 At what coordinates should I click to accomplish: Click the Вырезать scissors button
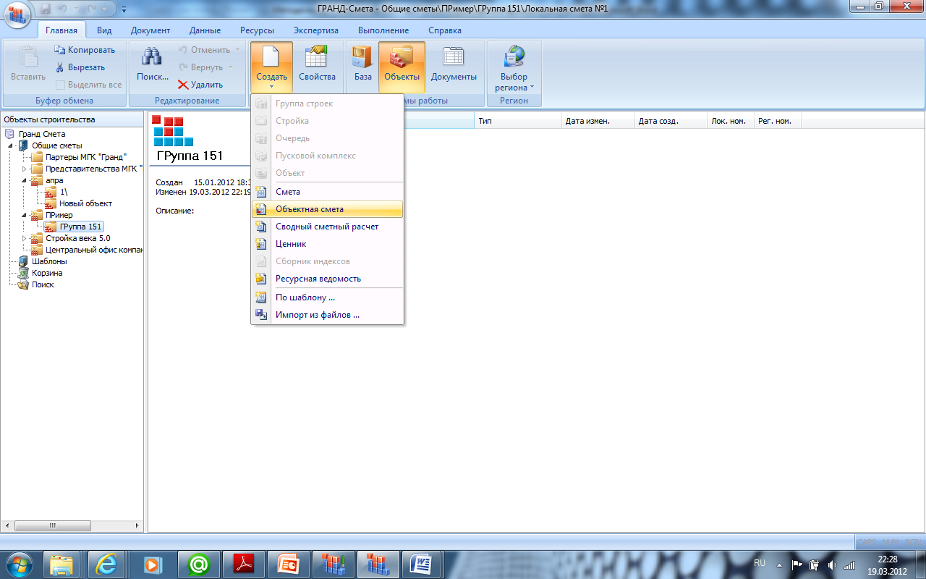(x=80, y=67)
